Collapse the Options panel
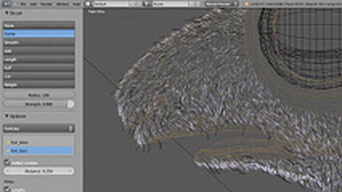Viewport: 342px width, 192px height. [x=7, y=116]
